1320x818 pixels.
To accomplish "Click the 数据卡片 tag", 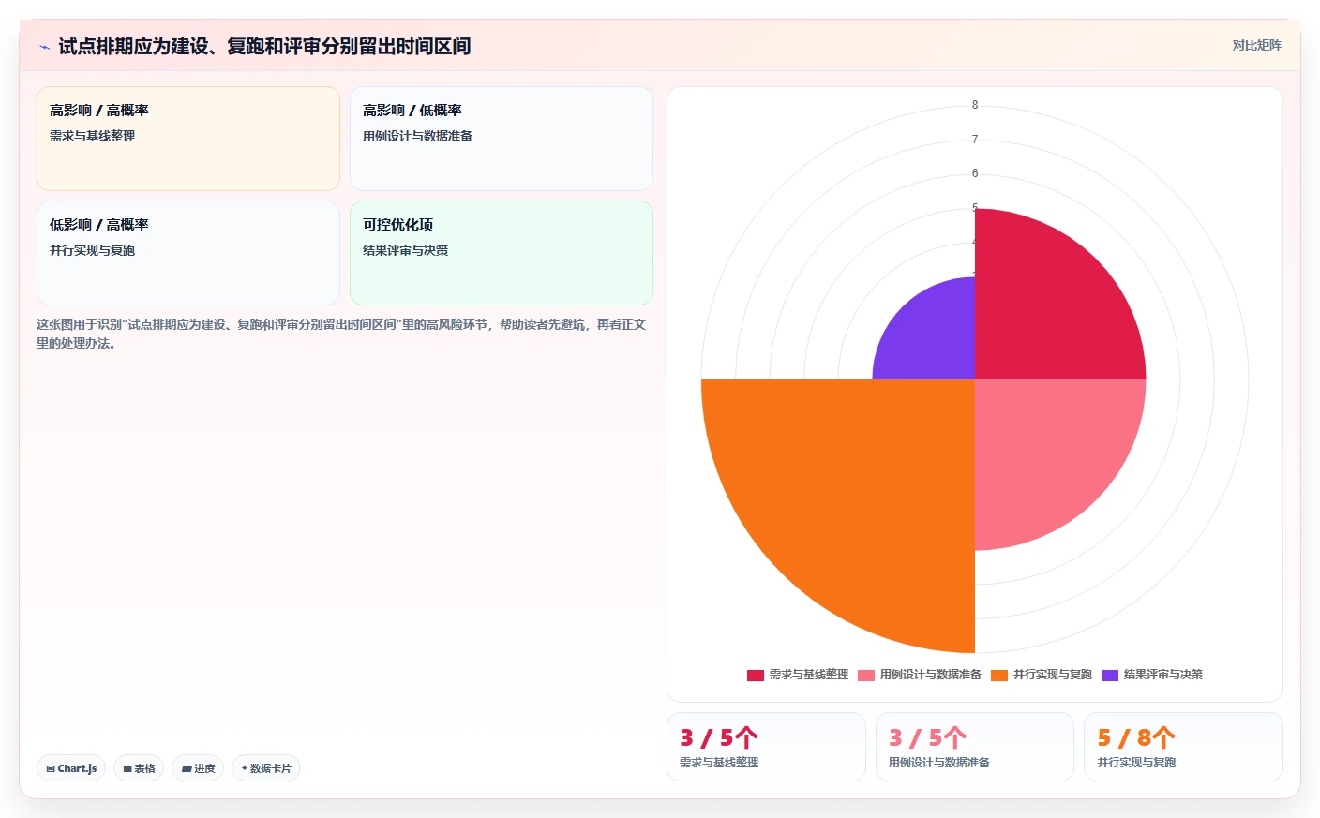I will [x=266, y=768].
